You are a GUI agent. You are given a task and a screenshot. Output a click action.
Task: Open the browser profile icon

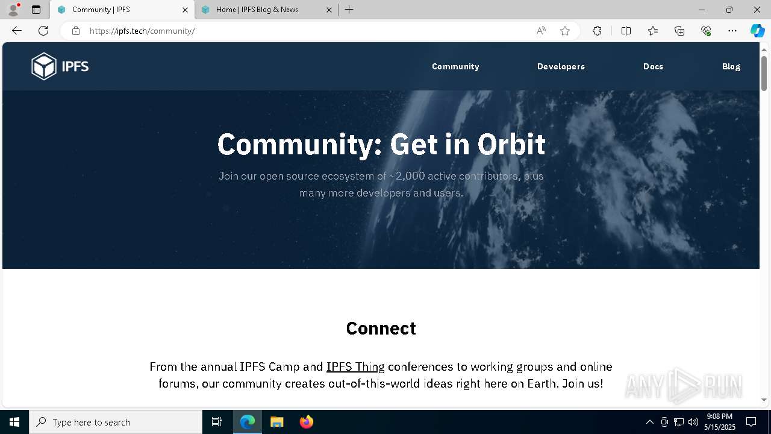(13, 10)
